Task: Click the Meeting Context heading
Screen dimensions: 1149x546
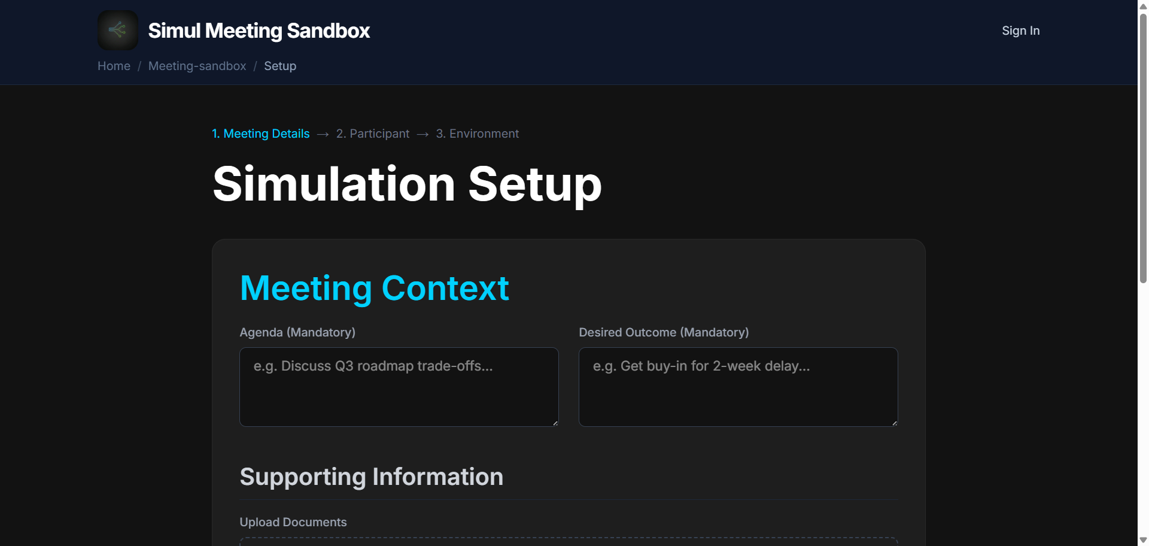Action: (374, 288)
